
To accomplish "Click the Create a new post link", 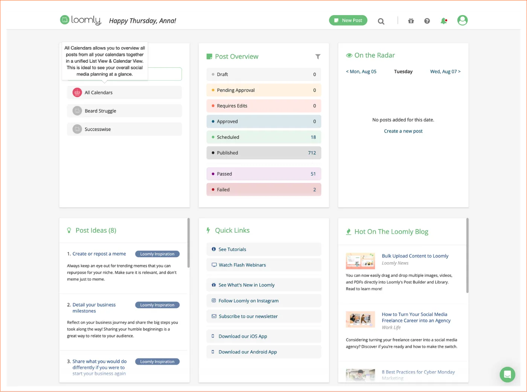I will tap(403, 131).
